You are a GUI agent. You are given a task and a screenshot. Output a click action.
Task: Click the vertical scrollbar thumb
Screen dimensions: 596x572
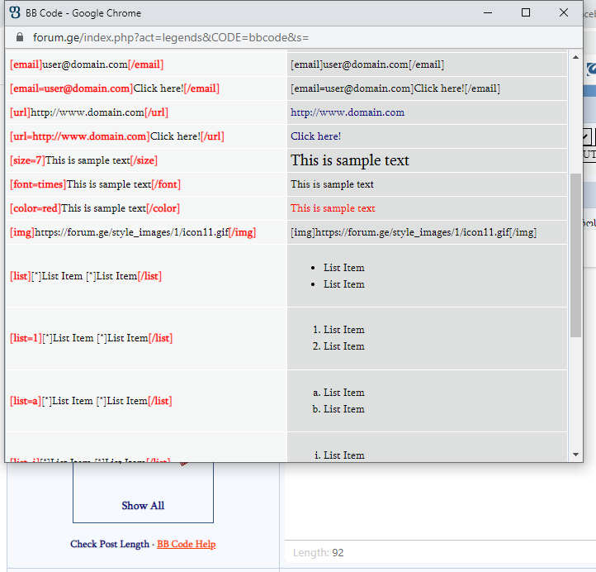[575, 255]
